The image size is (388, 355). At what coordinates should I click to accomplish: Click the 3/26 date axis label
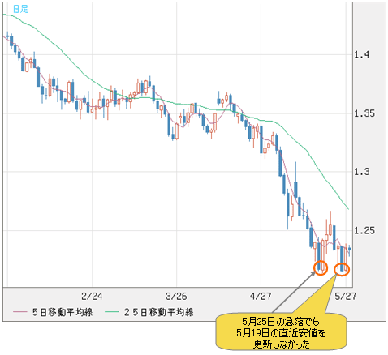point(176,296)
